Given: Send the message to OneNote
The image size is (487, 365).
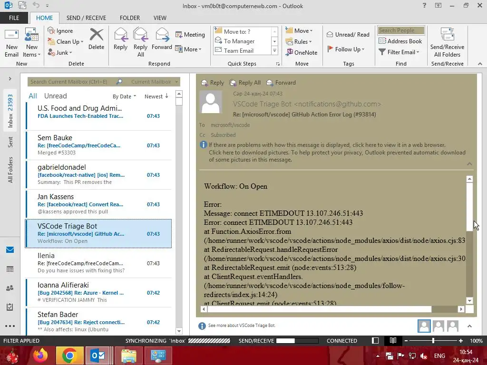Looking at the screenshot, I should (x=301, y=52).
